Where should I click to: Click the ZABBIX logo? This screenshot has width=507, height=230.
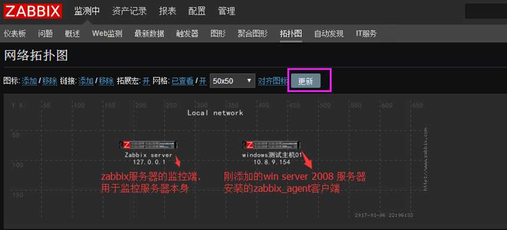[33, 11]
